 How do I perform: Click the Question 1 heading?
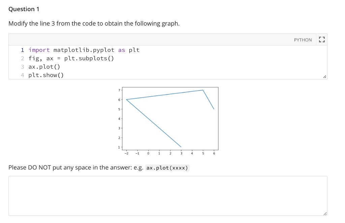[24, 9]
